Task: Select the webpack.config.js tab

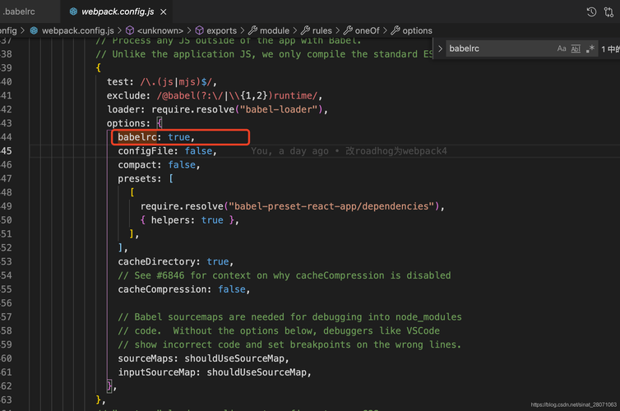Action: click(x=117, y=12)
